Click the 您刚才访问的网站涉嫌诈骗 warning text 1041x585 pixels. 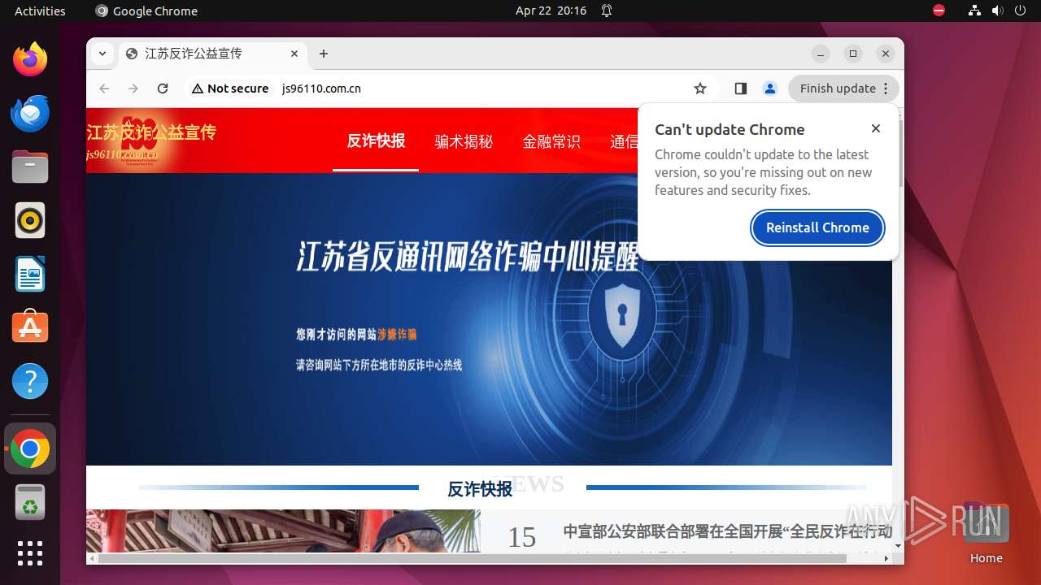coord(356,334)
